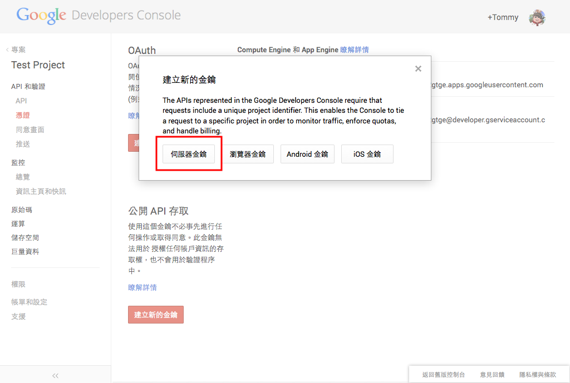Open 運算 in the sidebar
The height and width of the screenshot is (383, 570).
click(18, 223)
